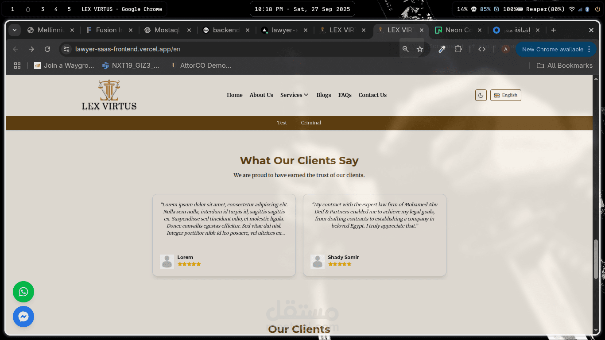Click the address bar URL
The height and width of the screenshot is (340, 605).
[128, 49]
